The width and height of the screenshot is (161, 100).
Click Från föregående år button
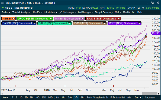click(x=98, y=98)
